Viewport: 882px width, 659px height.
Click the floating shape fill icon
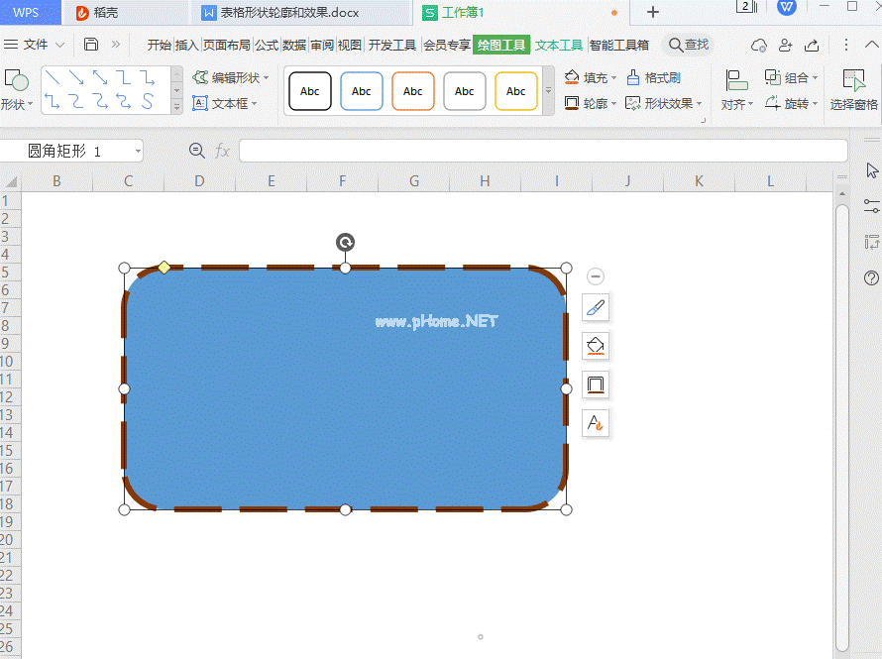click(x=596, y=346)
